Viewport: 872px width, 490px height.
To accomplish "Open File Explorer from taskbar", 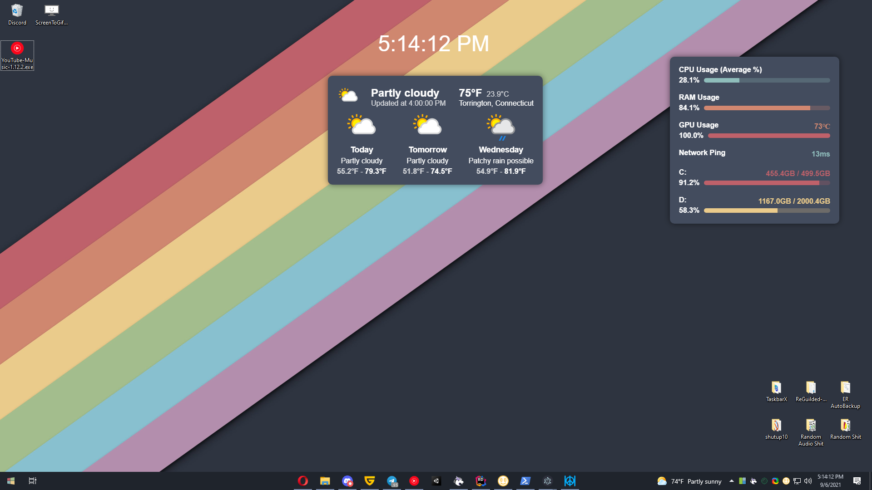I will coord(325,481).
